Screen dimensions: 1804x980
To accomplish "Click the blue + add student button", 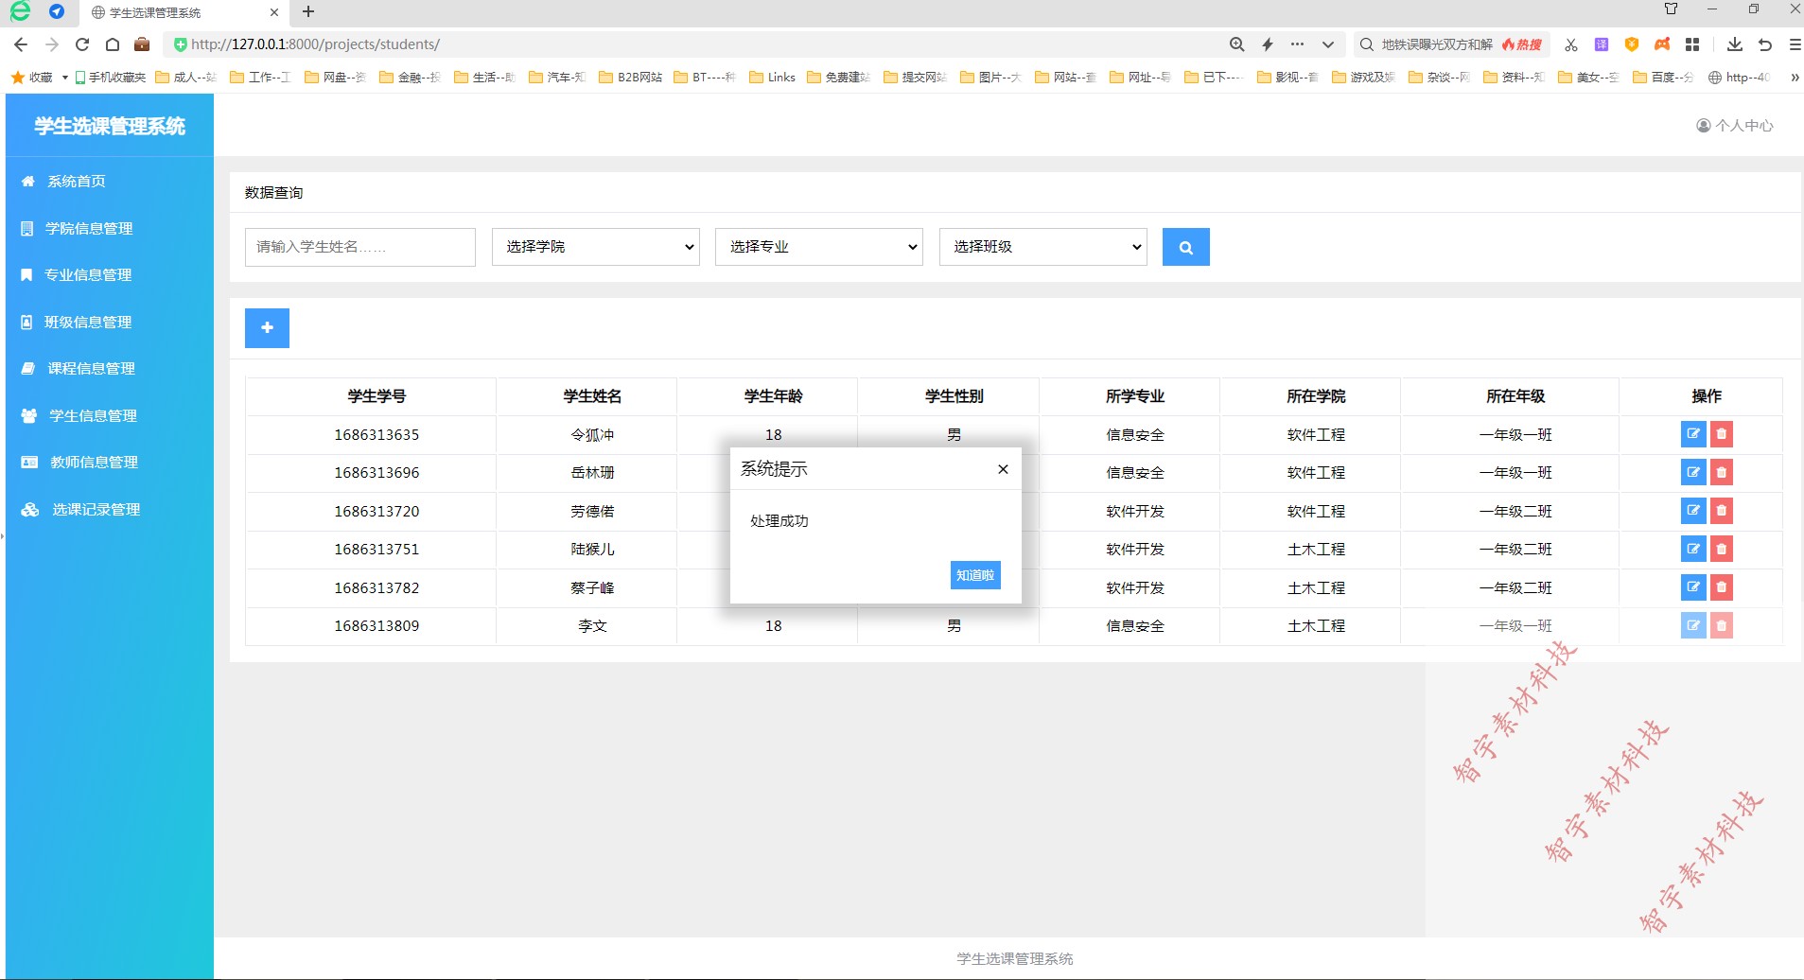I will coord(268,327).
